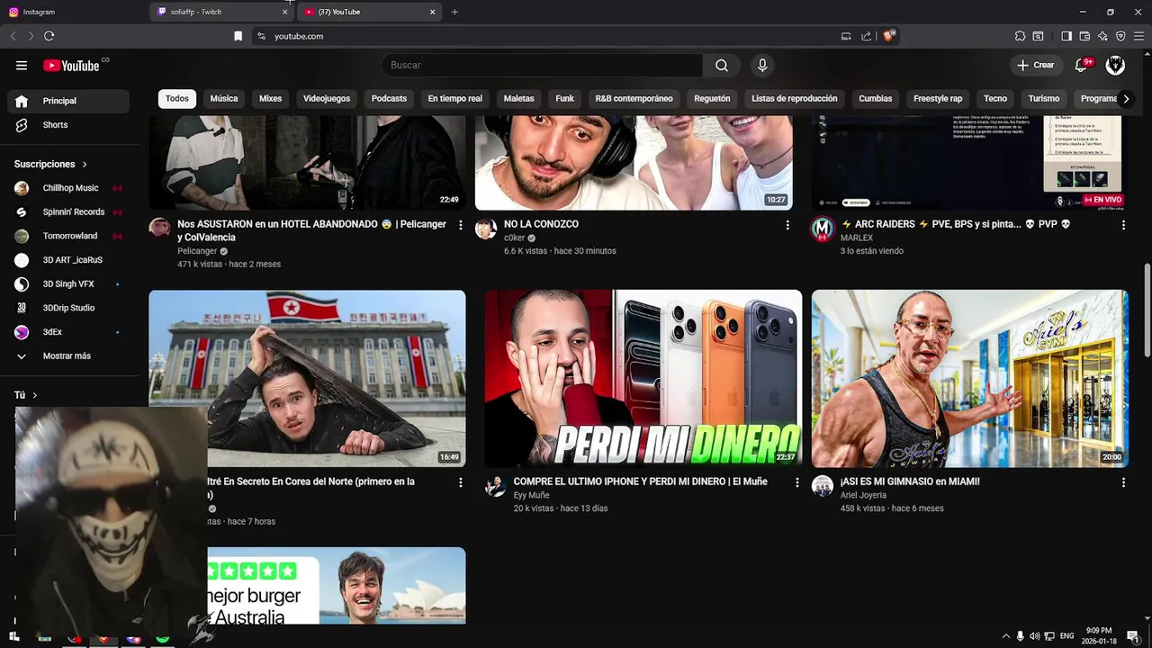Screen dimensions: 1152x648
Task: Open Windows Start menu
Action: click(x=13, y=636)
